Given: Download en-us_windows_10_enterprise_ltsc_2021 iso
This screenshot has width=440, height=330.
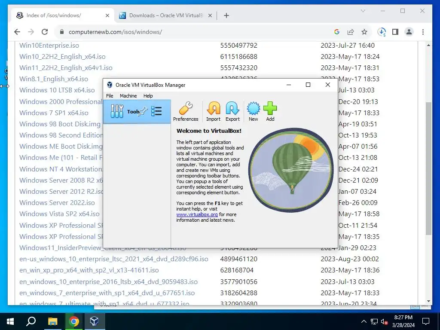Looking at the screenshot, I should pos(113,259).
